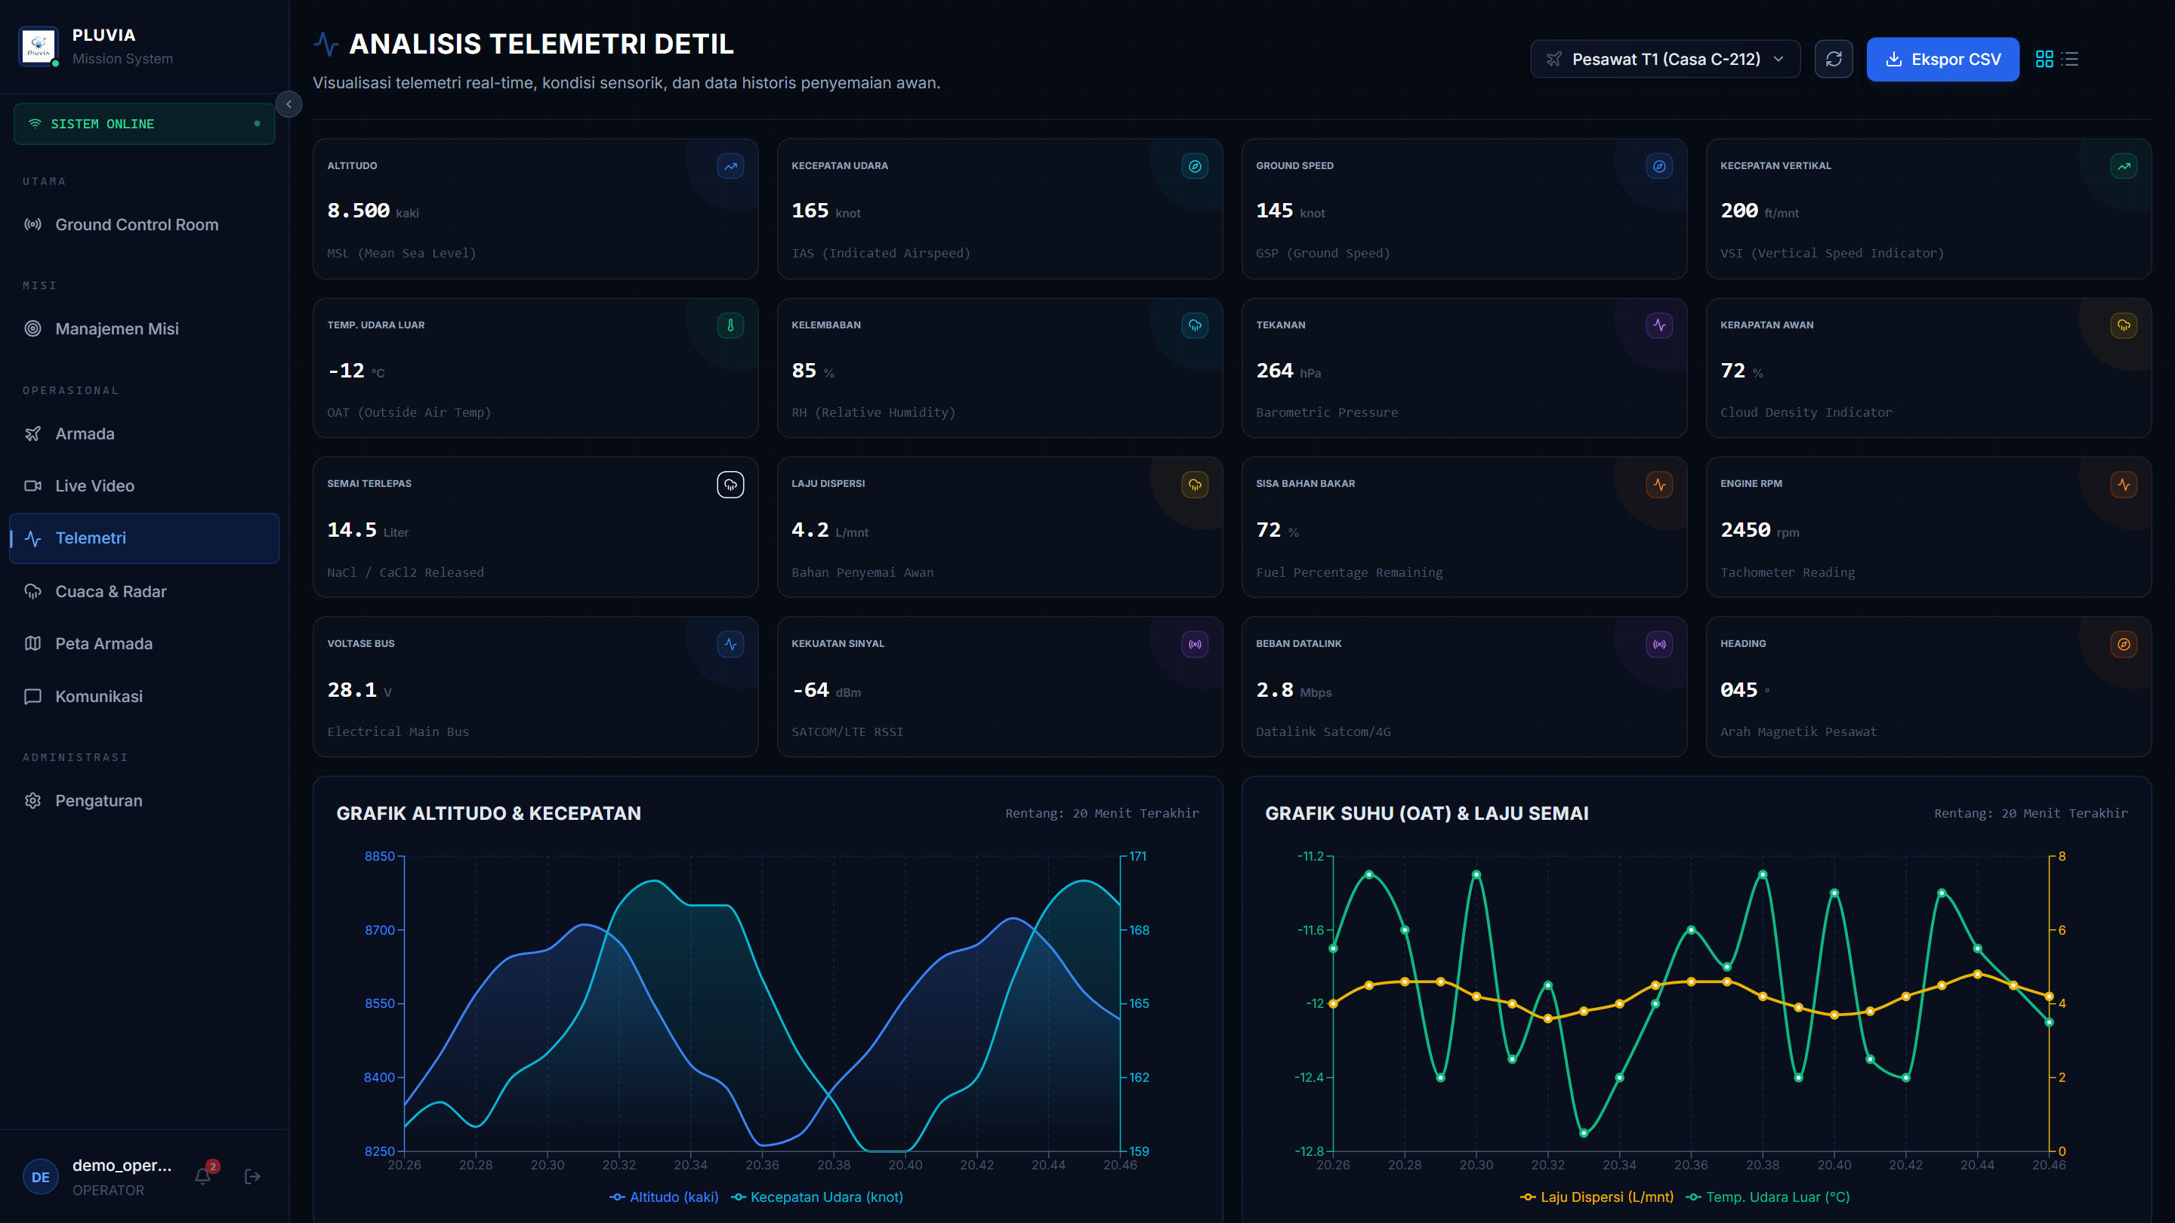Click the Laju Dispersi cloud icon

coord(1195,485)
